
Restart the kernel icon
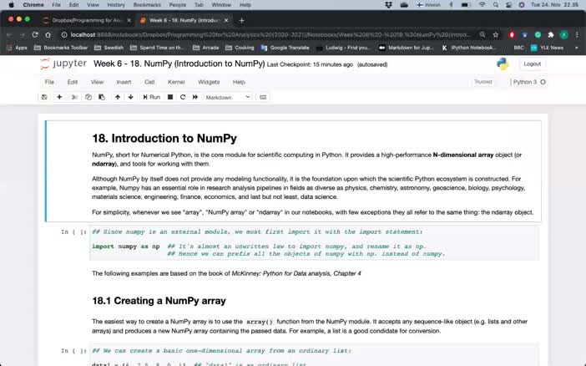183,97
